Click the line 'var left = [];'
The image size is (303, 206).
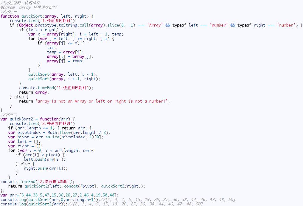(x=24, y=141)
